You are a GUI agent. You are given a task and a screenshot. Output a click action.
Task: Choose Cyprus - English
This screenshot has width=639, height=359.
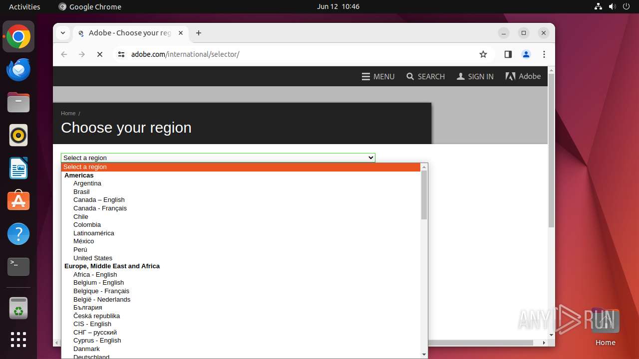(x=241, y=341)
